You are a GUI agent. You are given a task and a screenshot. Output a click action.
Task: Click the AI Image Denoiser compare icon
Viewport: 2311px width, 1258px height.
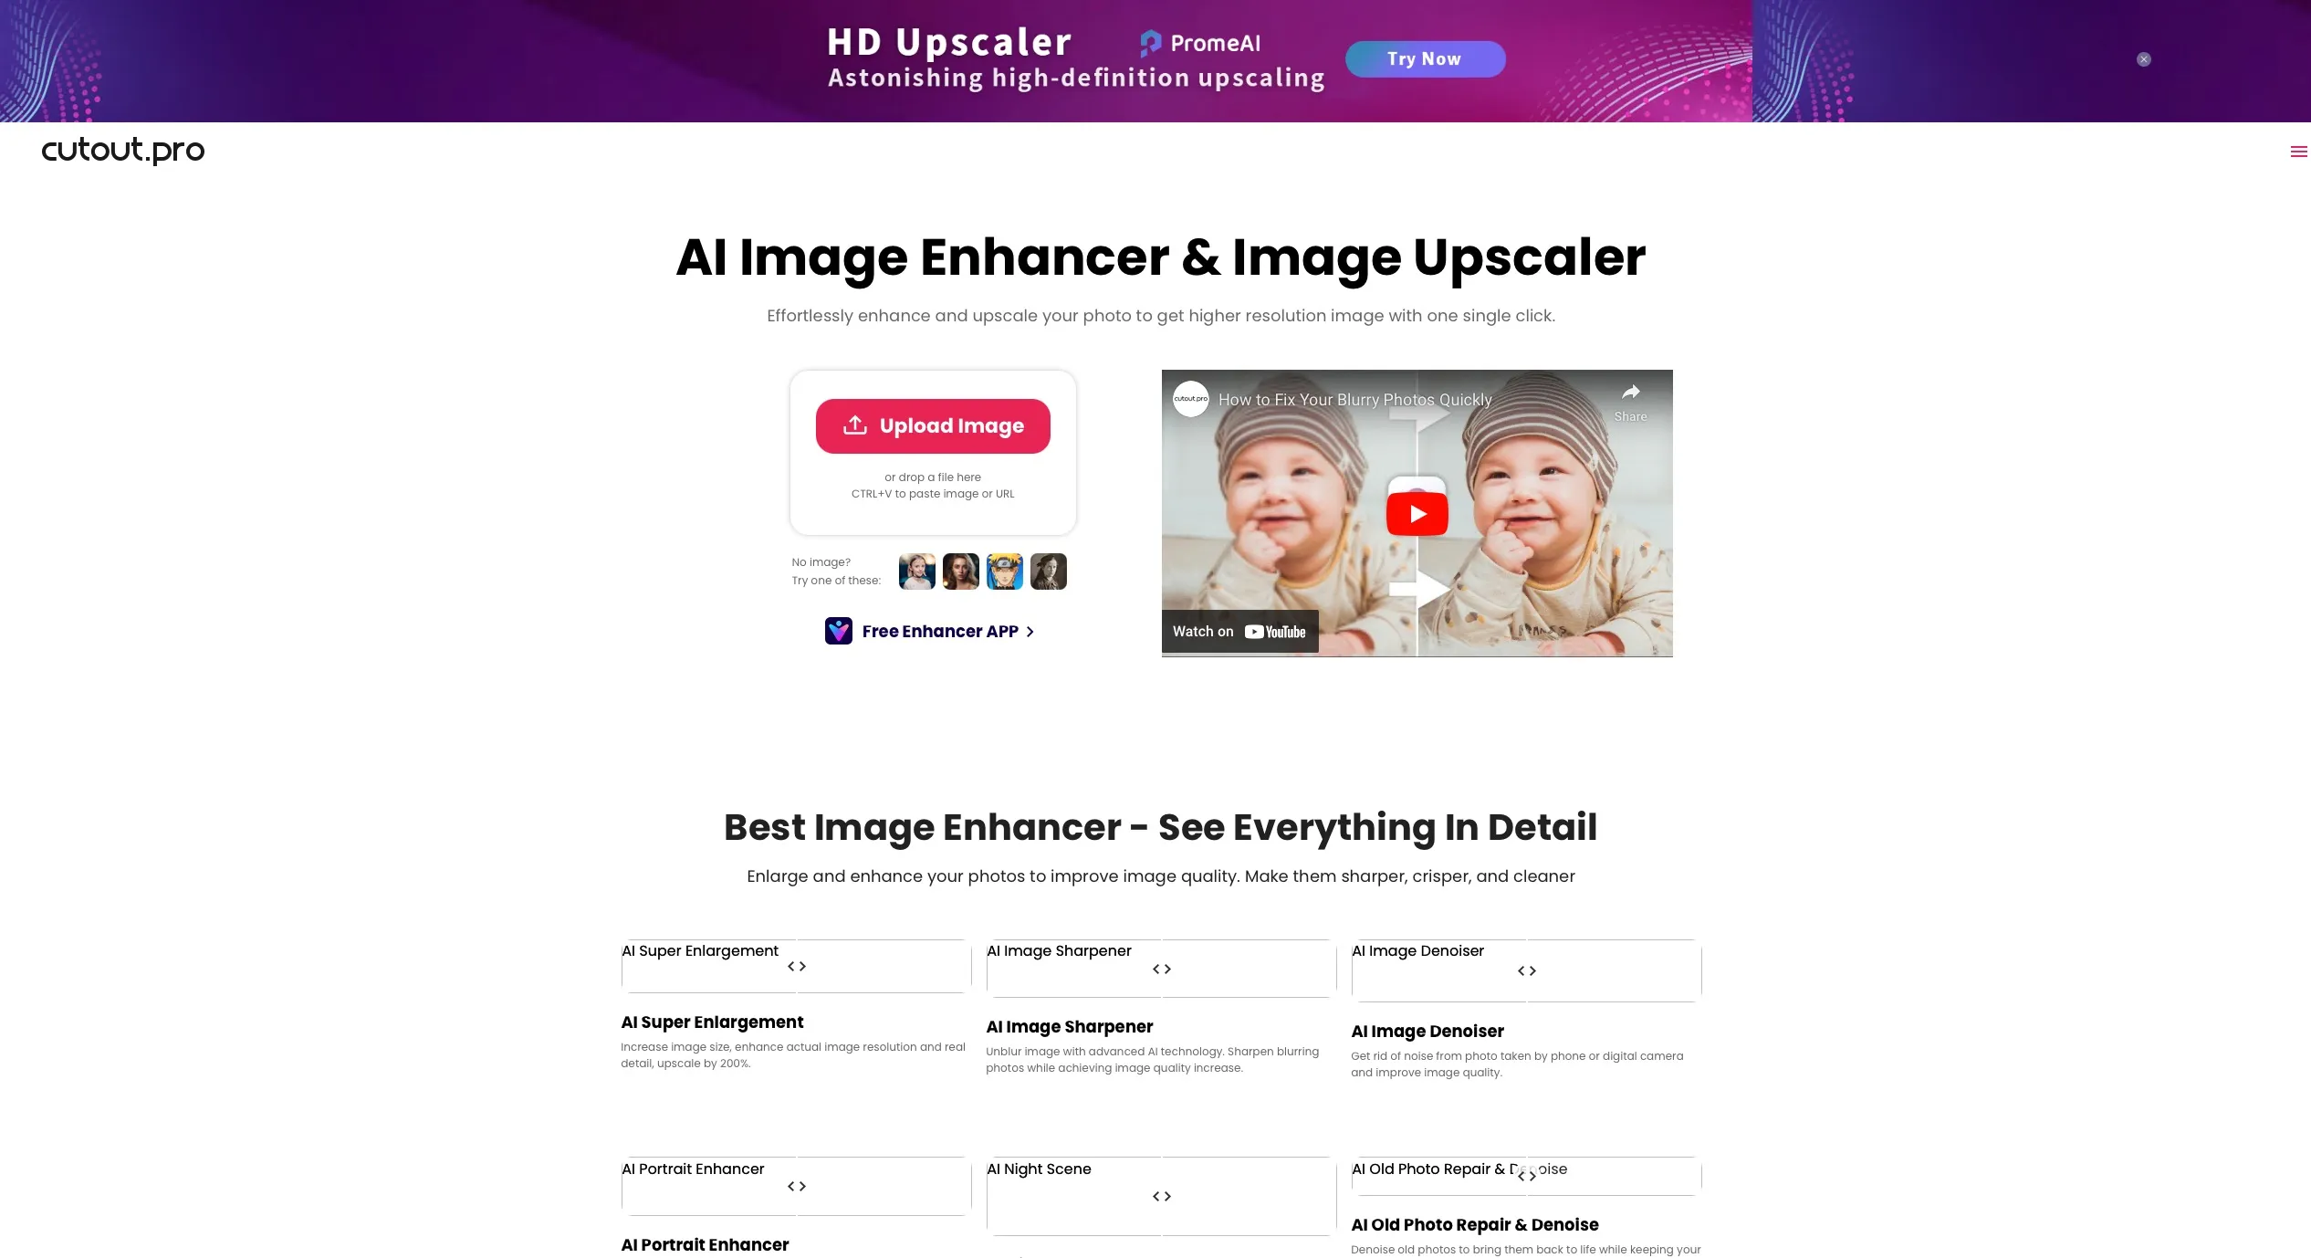click(1526, 970)
